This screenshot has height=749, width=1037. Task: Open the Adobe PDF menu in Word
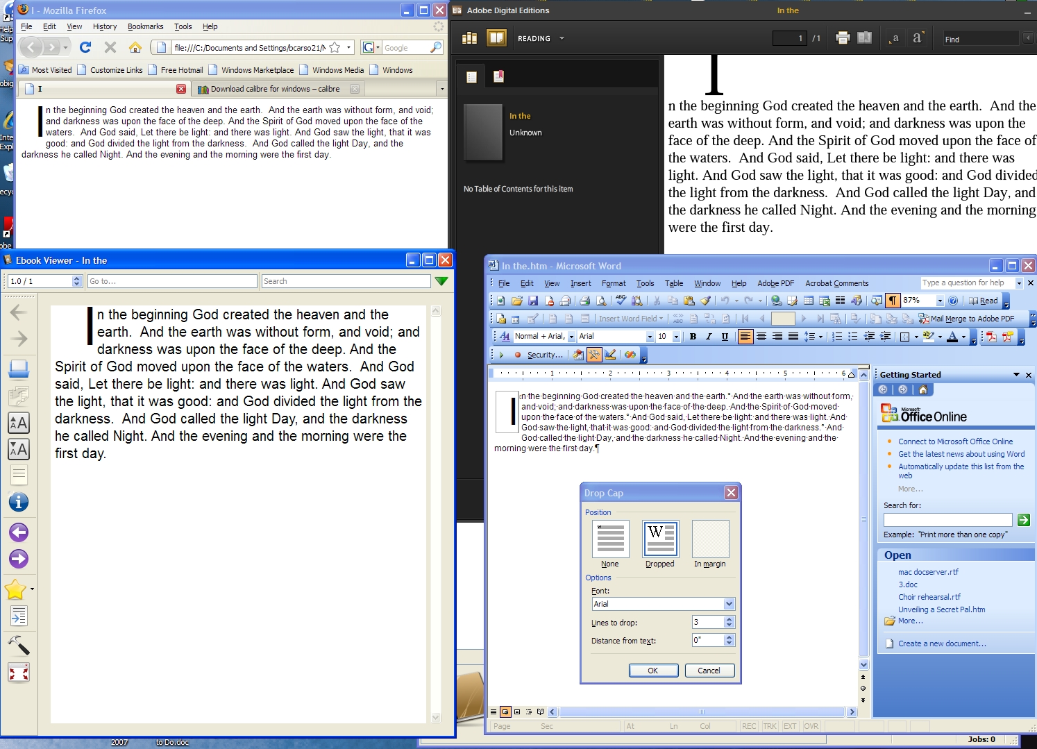775,283
